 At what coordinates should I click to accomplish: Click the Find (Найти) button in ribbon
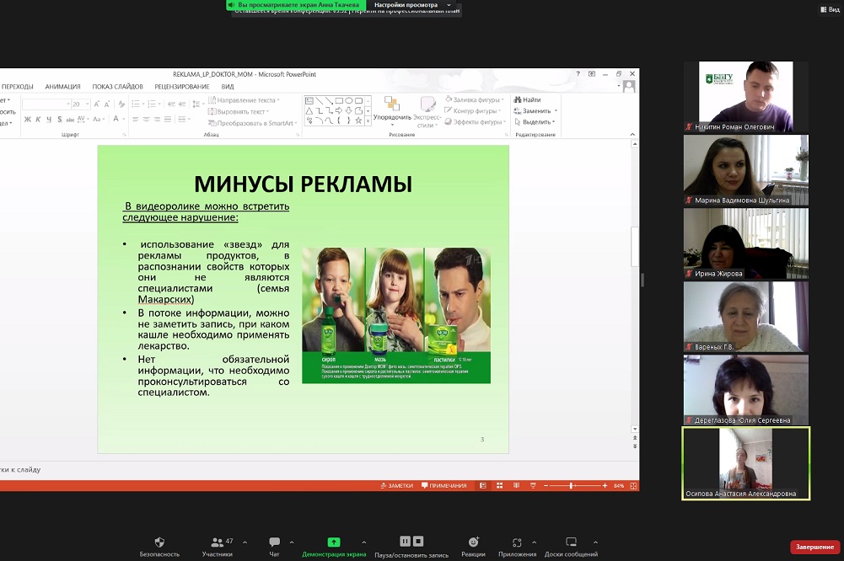click(x=528, y=99)
